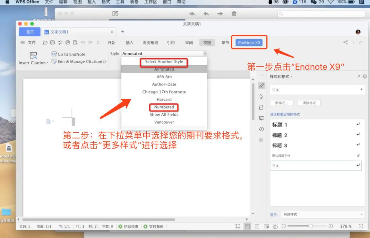
Task: Select Vancouver style
Action: pos(164,122)
